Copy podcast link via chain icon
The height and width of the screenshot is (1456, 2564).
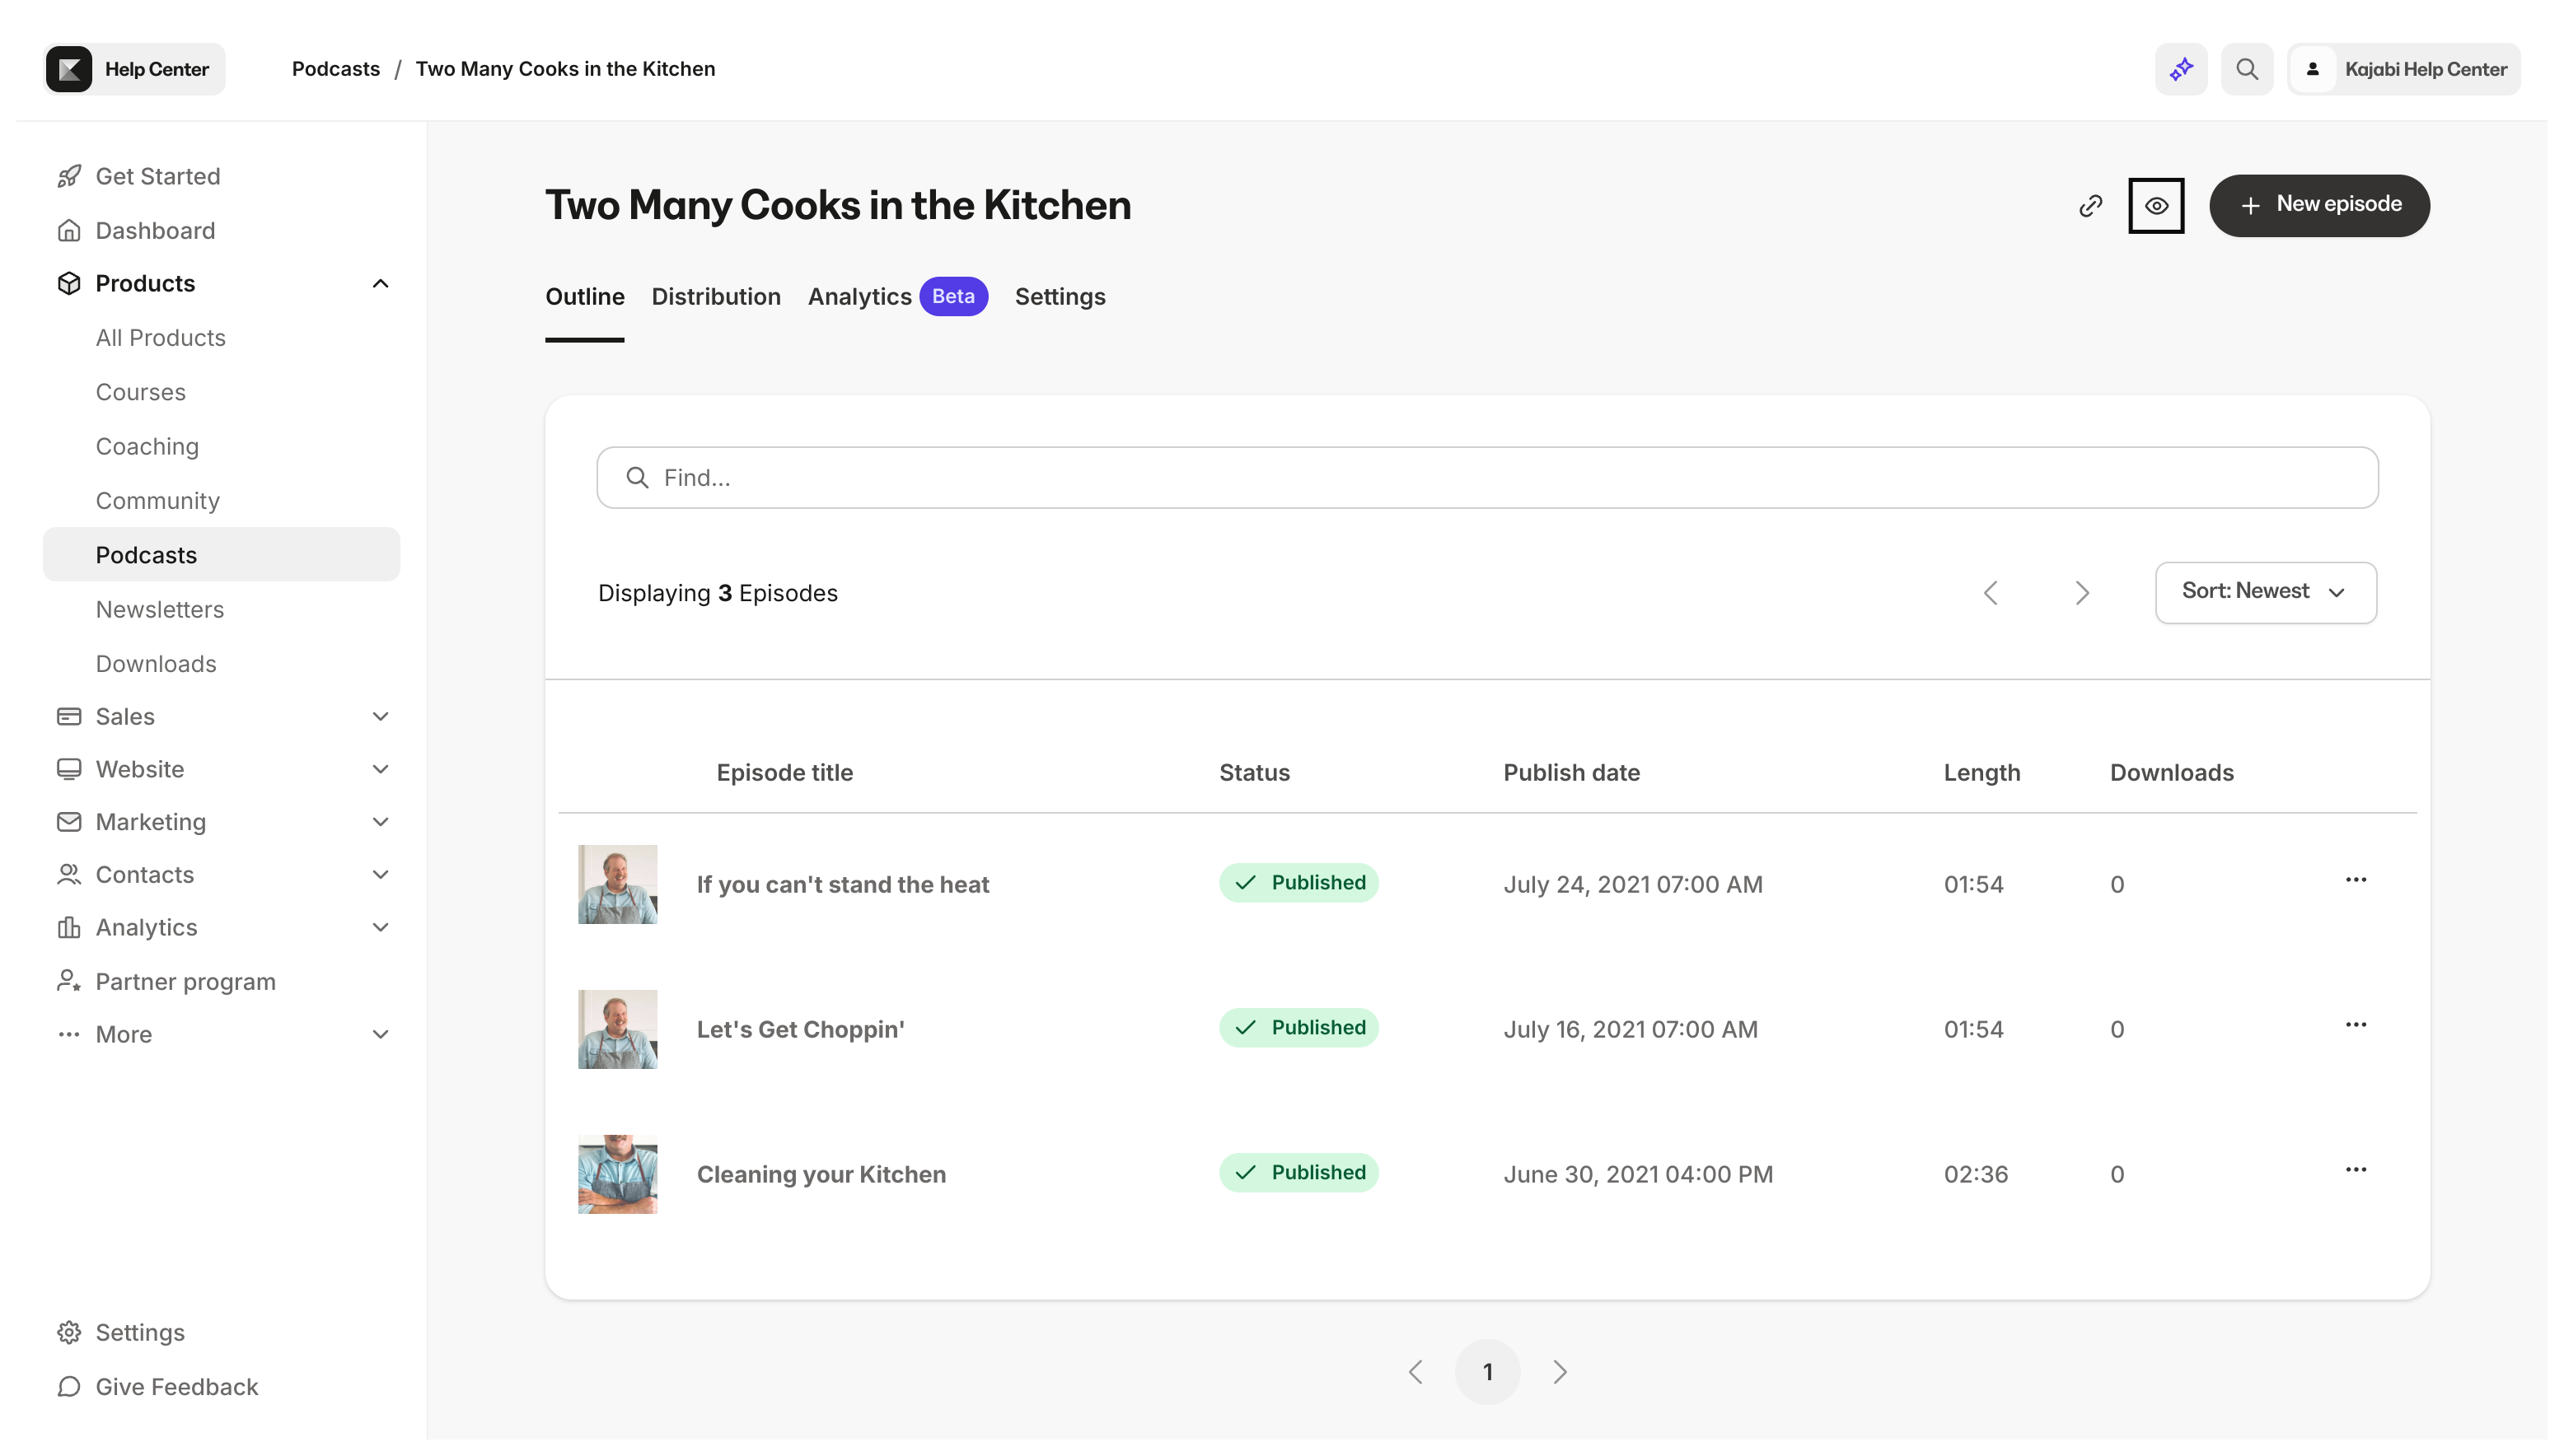(x=2089, y=206)
